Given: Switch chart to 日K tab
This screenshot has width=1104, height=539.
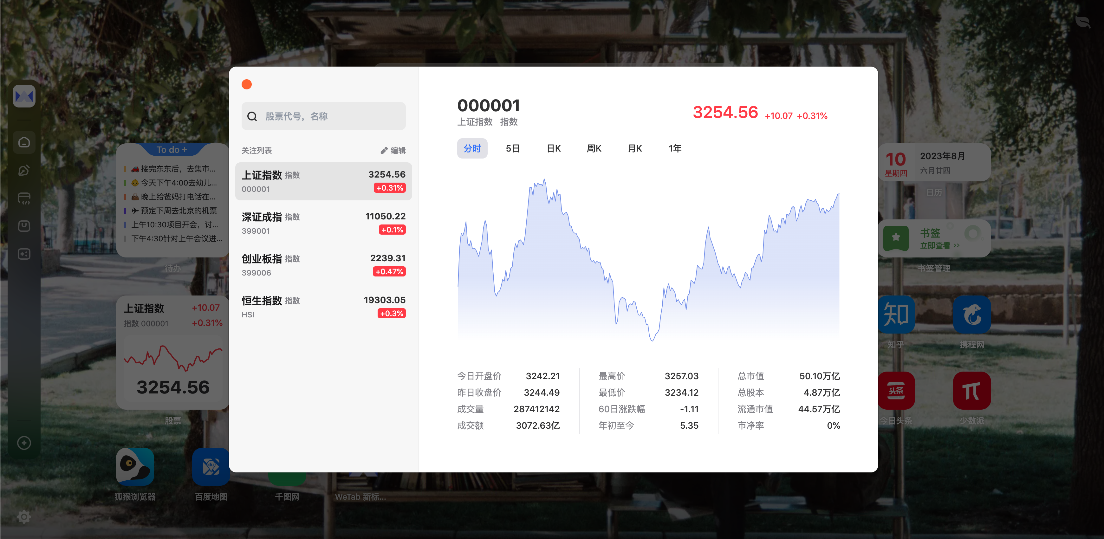Looking at the screenshot, I should pyautogui.click(x=553, y=149).
